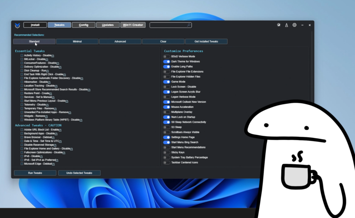Switch to the Install tab
The height and width of the screenshot is (218, 355).
point(35,25)
